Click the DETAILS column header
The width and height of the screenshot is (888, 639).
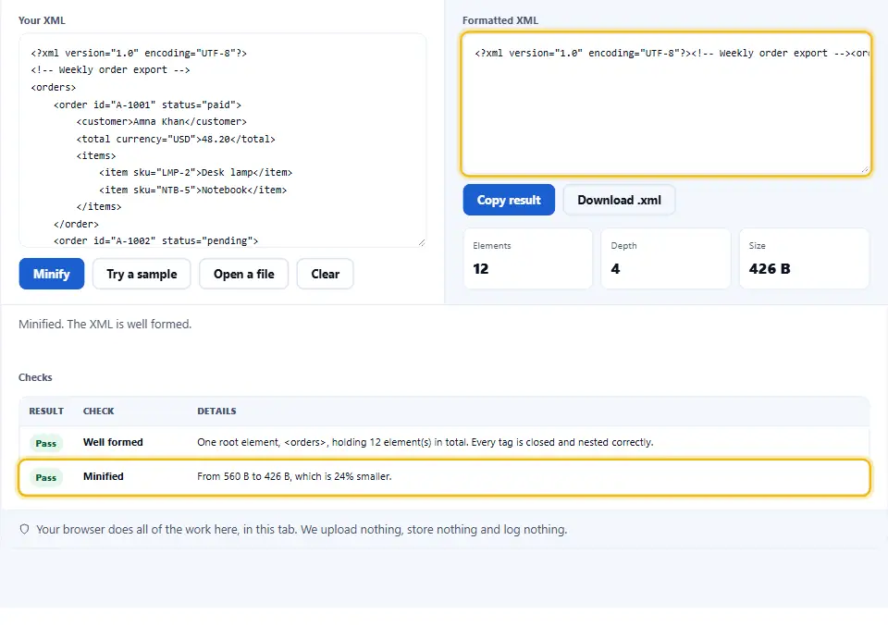tap(216, 411)
